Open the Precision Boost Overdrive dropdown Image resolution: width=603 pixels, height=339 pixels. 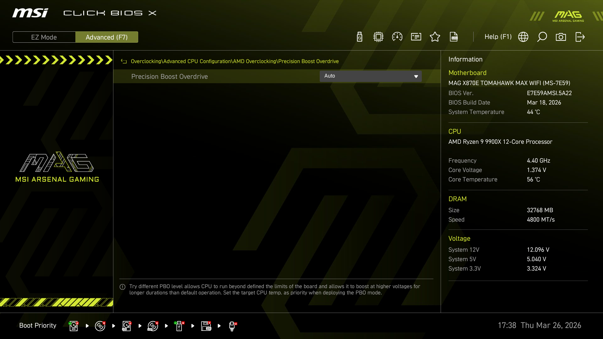[371, 76]
